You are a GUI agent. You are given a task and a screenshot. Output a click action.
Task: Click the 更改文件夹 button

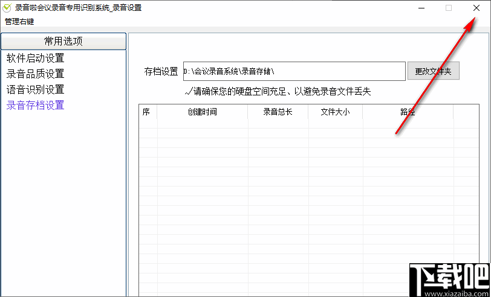pyautogui.click(x=434, y=71)
